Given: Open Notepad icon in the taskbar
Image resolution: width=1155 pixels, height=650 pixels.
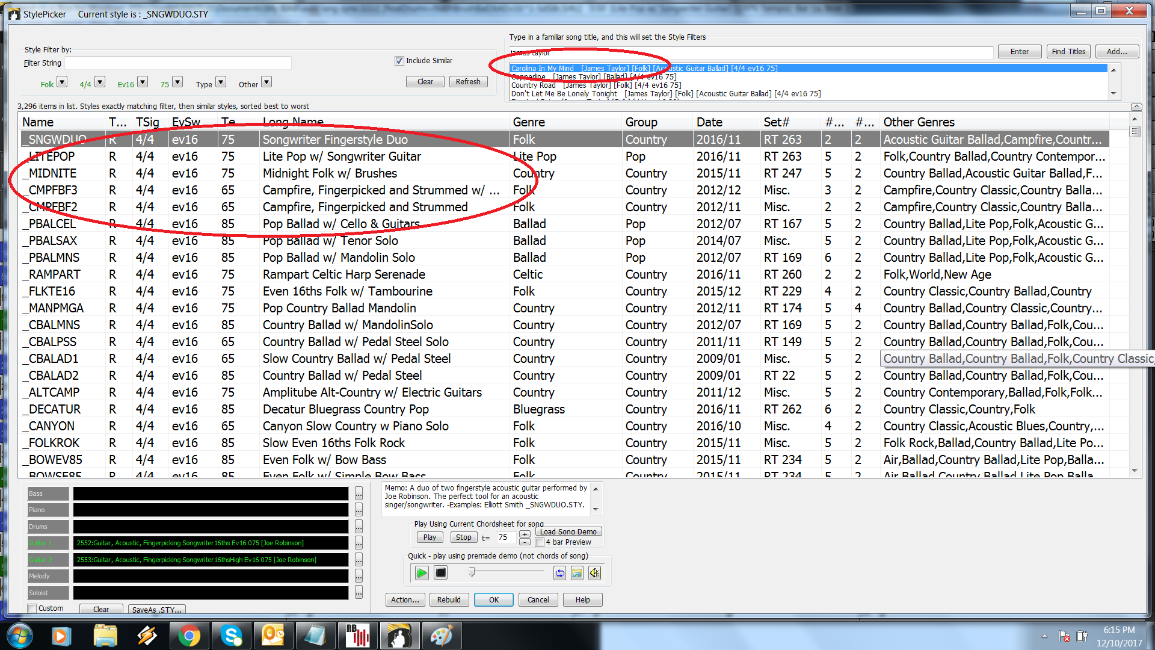Looking at the screenshot, I should tap(315, 636).
